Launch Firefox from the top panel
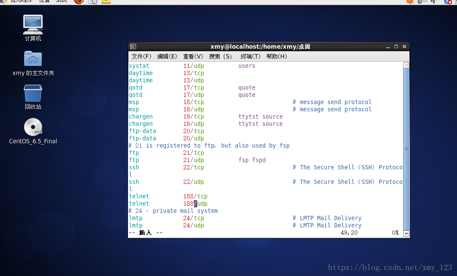The height and width of the screenshot is (276, 457). click(x=79, y=1)
